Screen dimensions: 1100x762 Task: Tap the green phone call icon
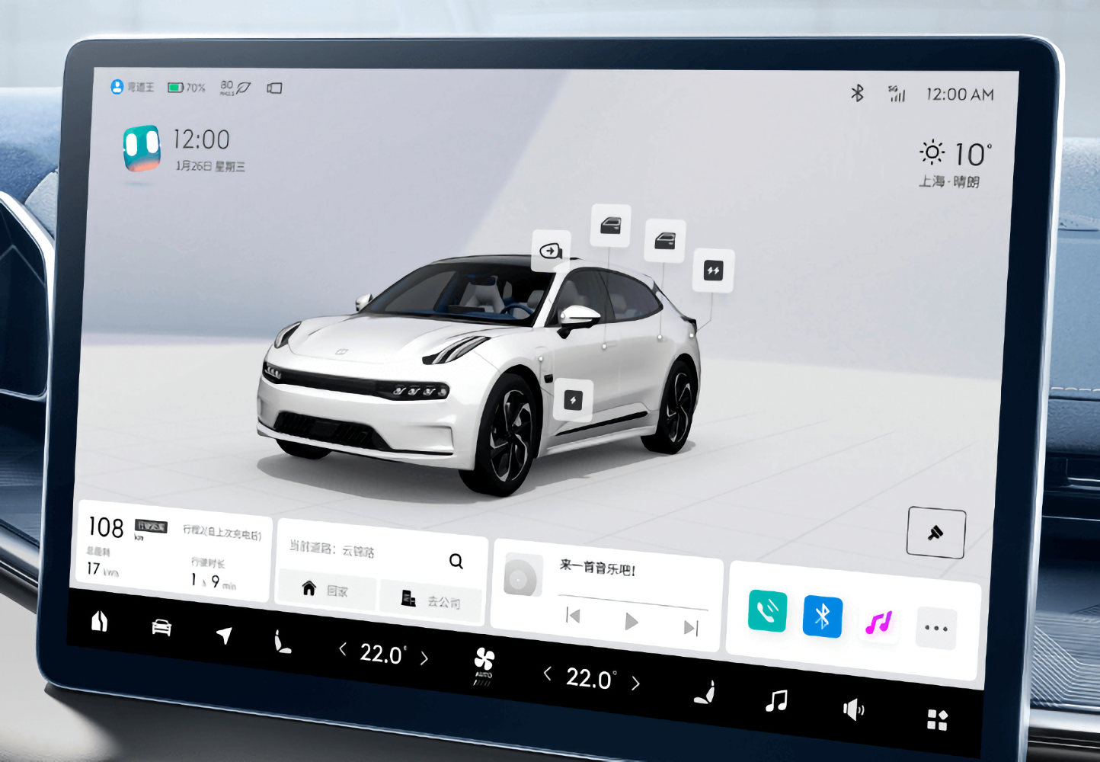pyautogui.click(x=767, y=610)
